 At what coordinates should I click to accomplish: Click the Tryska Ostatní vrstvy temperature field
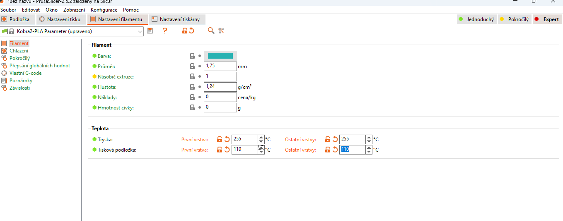click(x=353, y=139)
